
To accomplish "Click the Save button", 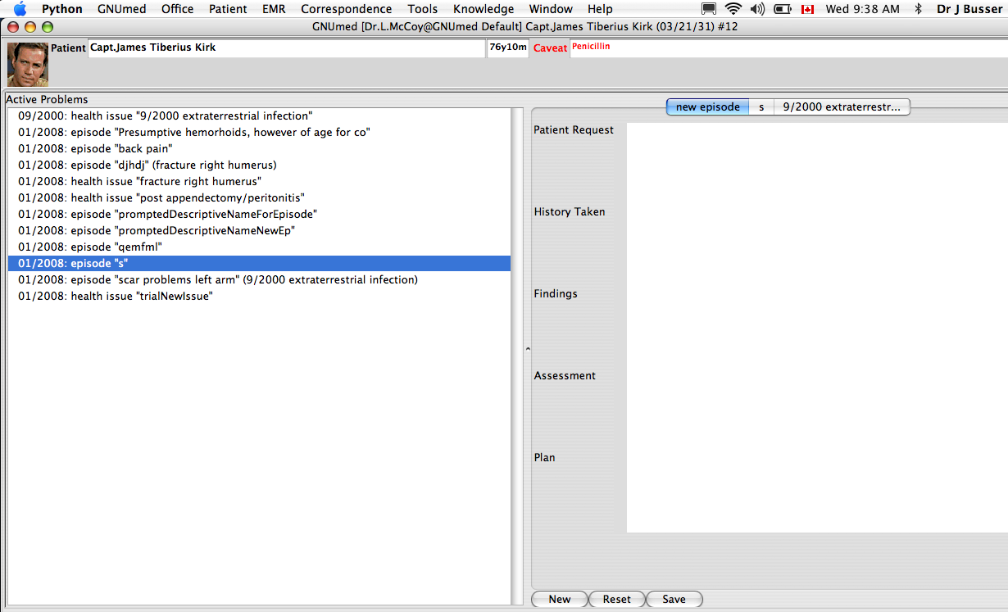I will pyautogui.click(x=674, y=600).
